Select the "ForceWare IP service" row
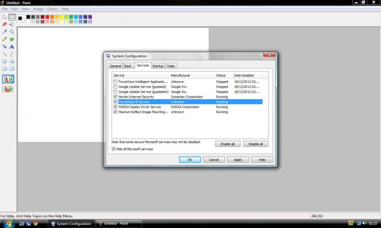381x228 pixels. [x=188, y=102]
